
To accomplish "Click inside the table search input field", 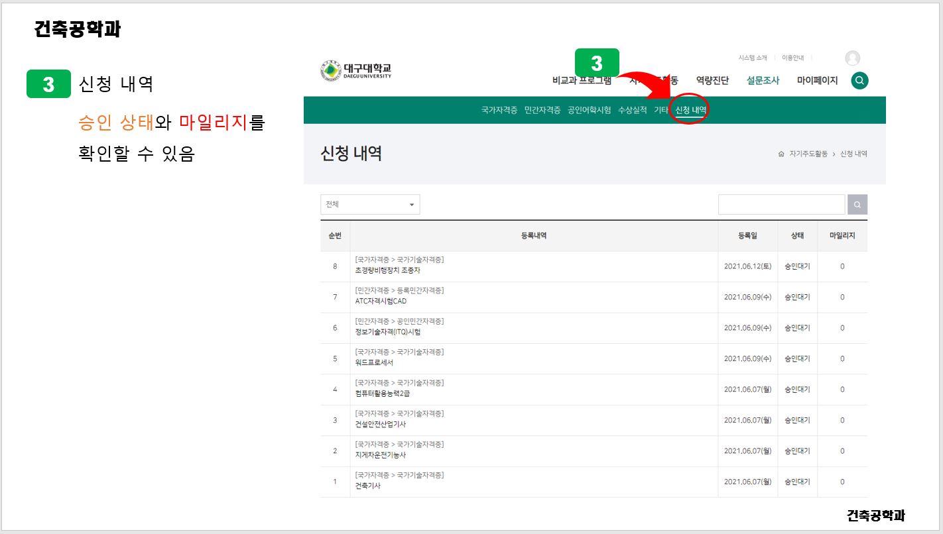I will pos(781,205).
